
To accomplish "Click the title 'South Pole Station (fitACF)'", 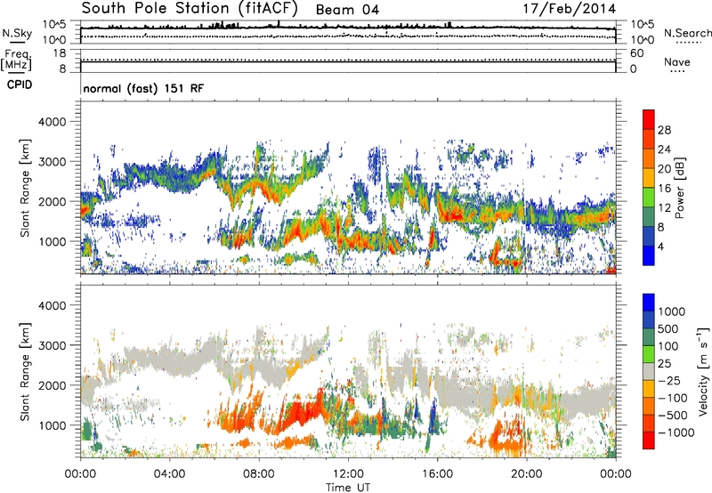I will 190,8.
